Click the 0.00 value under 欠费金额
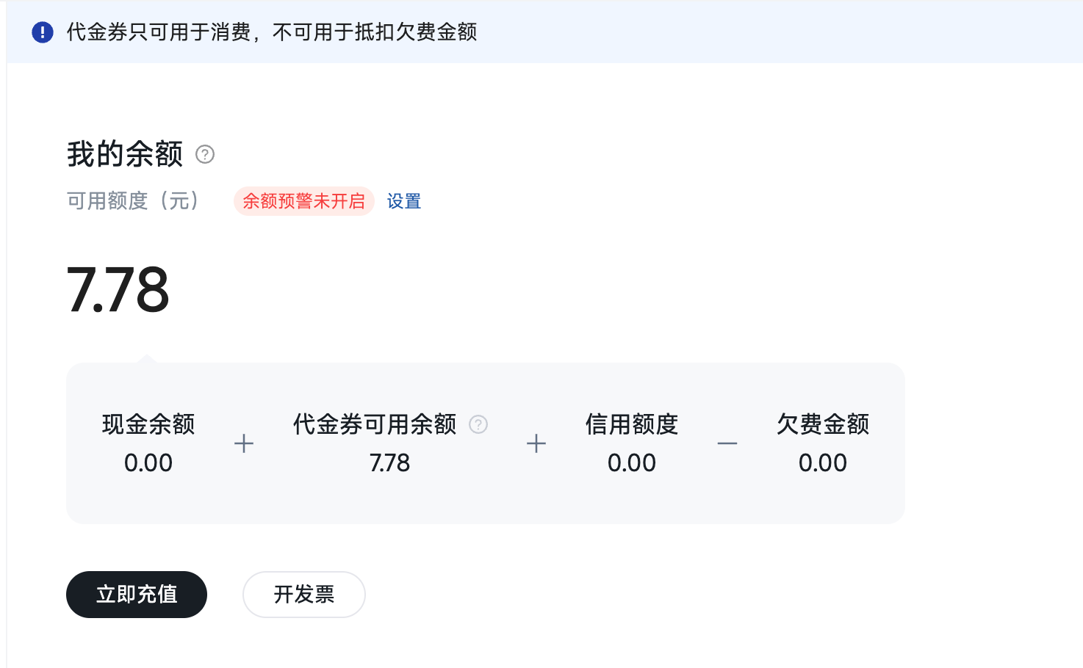This screenshot has width=1083, height=668. pos(823,463)
